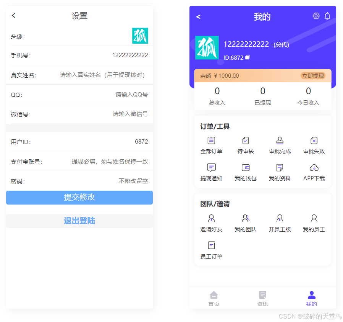Select the 订单/工具 section heading
Image resolution: width=343 pixels, height=322 pixels.
coord(215,126)
